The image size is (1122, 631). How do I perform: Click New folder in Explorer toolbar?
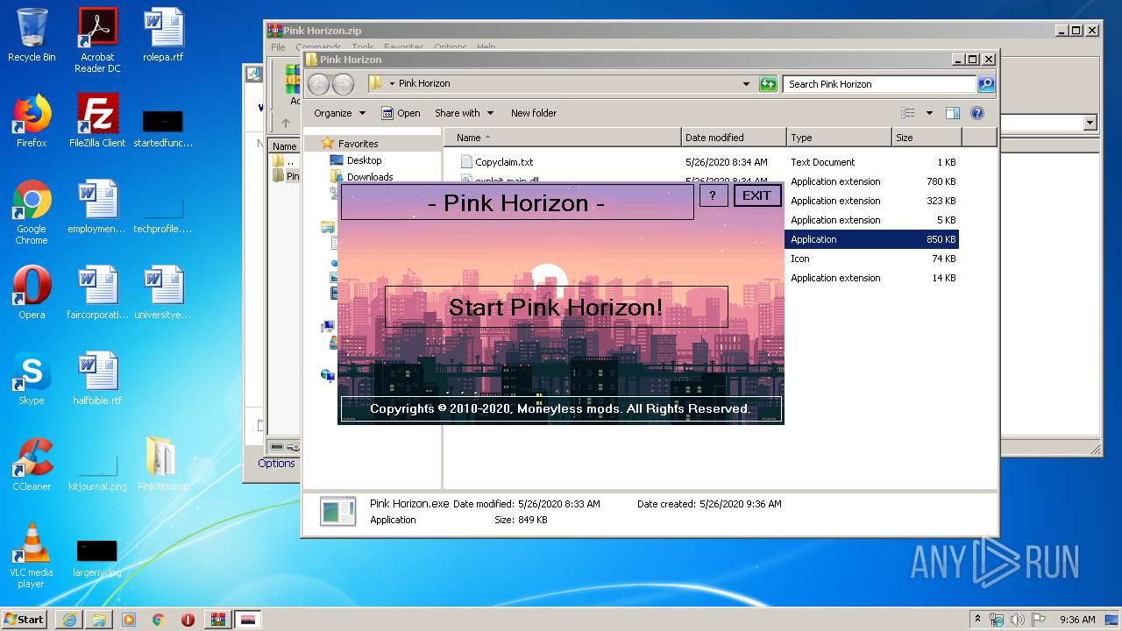coord(534,113)
